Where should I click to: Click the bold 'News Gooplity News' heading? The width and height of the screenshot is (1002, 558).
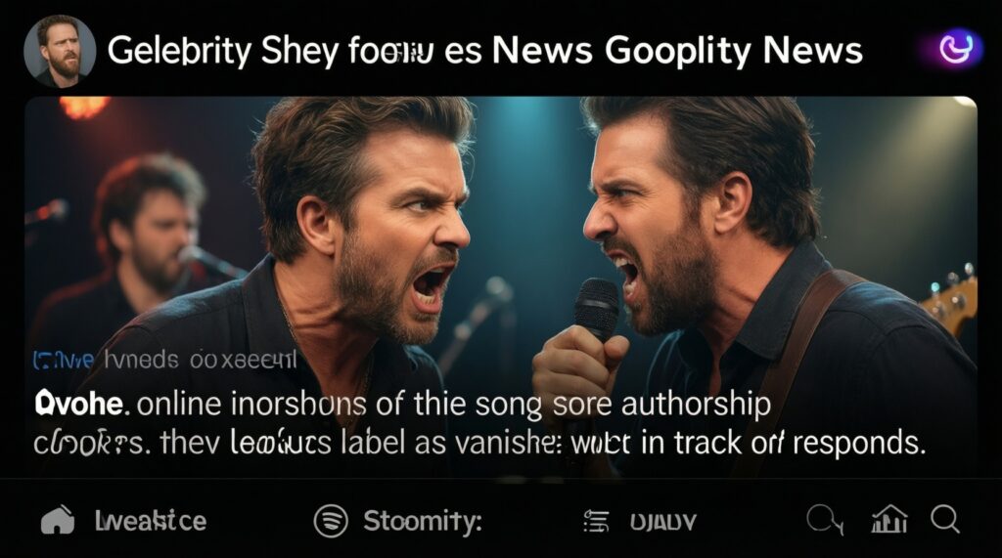677,51
